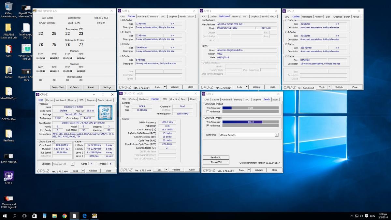Open the Windows Start menu
The height and width of the screenshot is (220, 391).
click(5, 216)
